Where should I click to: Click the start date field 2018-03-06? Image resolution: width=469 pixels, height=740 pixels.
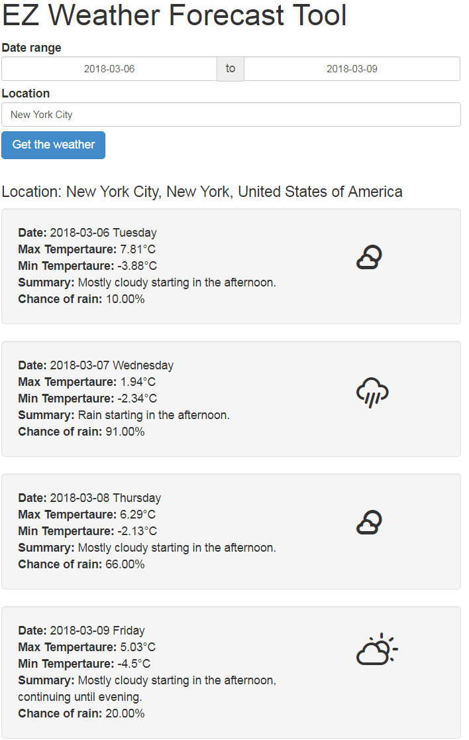point(109,69)
